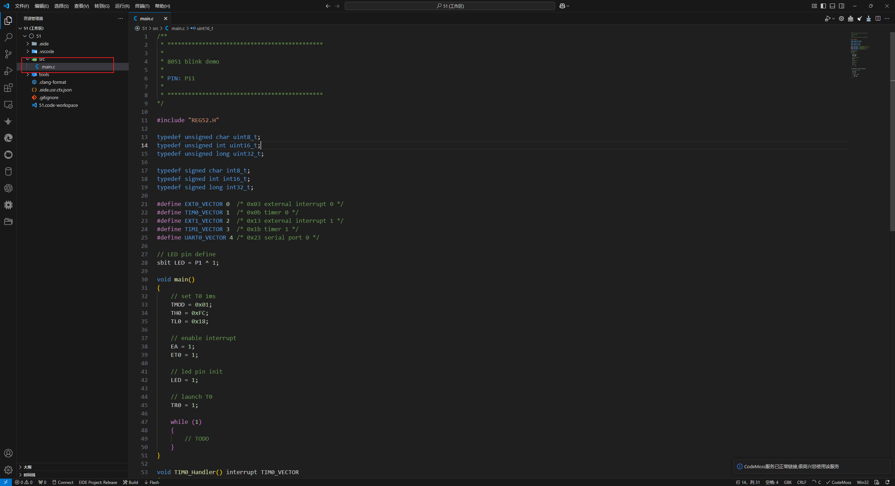Click the CRLF line ending indicator
Viewport: 895px width, 486px height.
pos(802,482)
